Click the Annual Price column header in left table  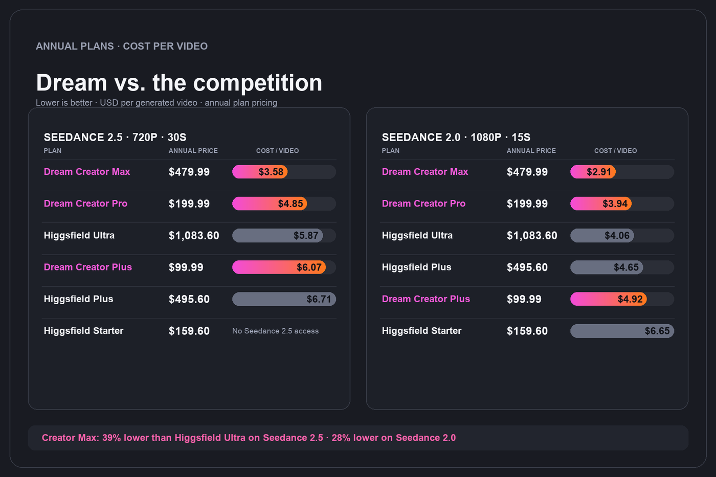pos(193,151)
